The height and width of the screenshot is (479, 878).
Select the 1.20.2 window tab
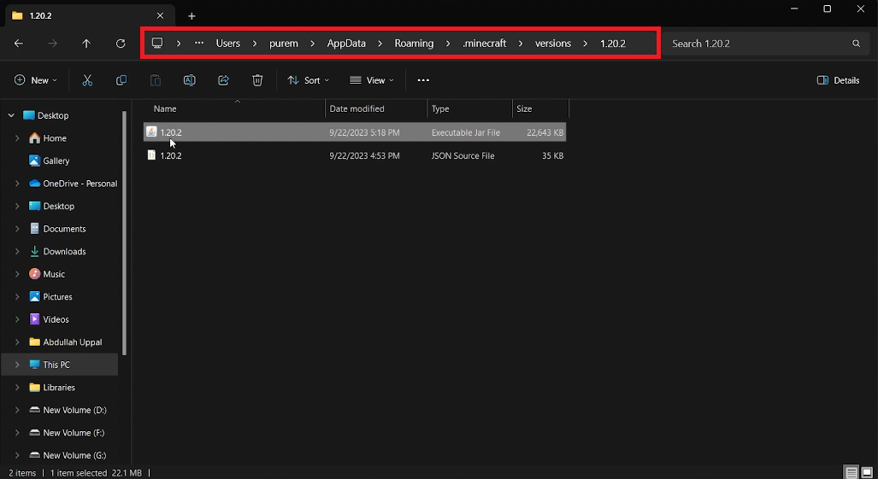pos(90,15)
